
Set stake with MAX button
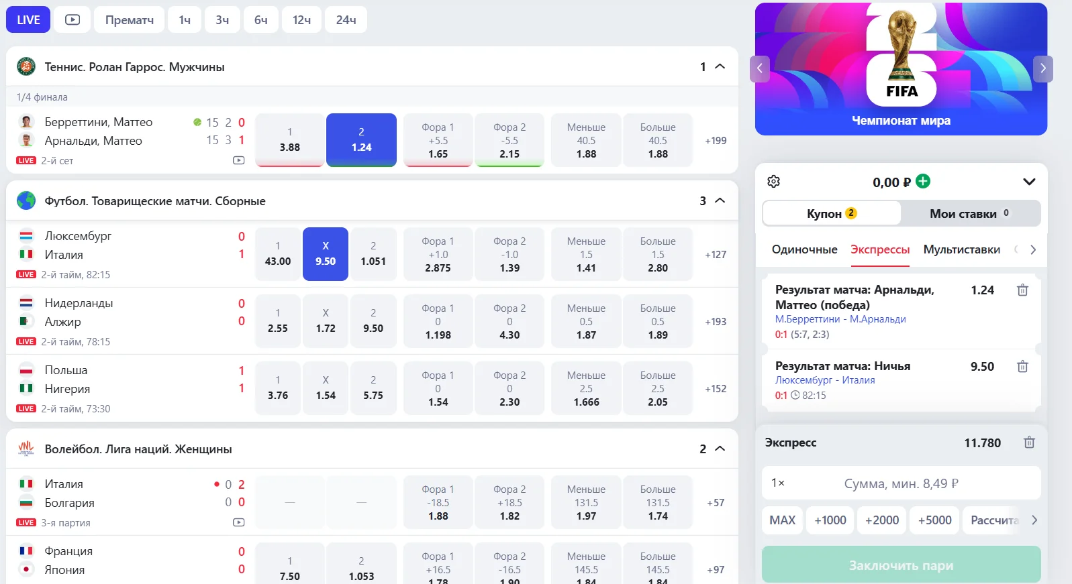[782, 520]
